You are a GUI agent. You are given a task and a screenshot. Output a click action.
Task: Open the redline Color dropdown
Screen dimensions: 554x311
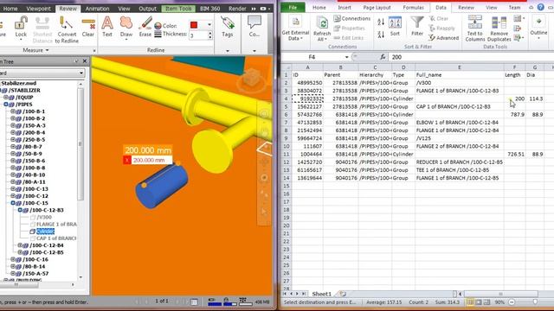(209, 25)
